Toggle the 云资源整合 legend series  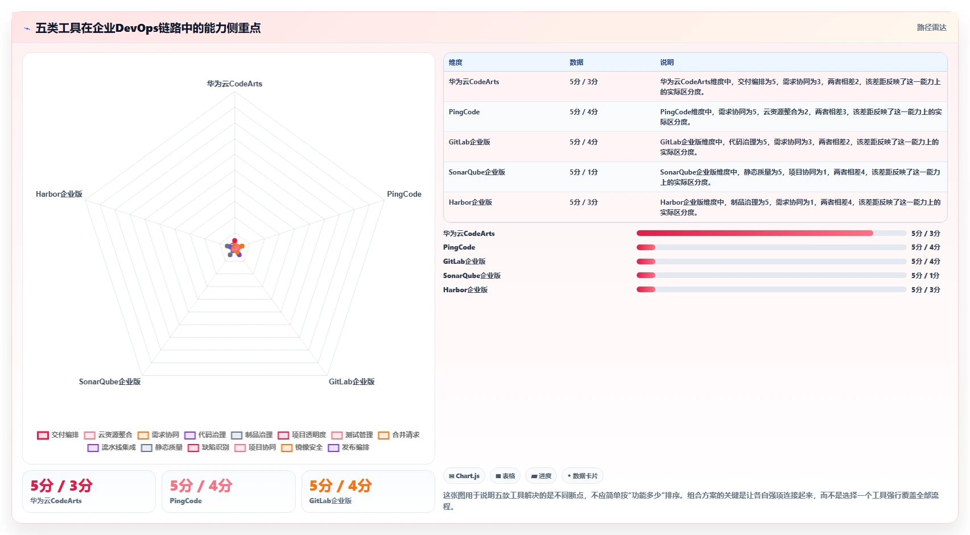(108, 435)
